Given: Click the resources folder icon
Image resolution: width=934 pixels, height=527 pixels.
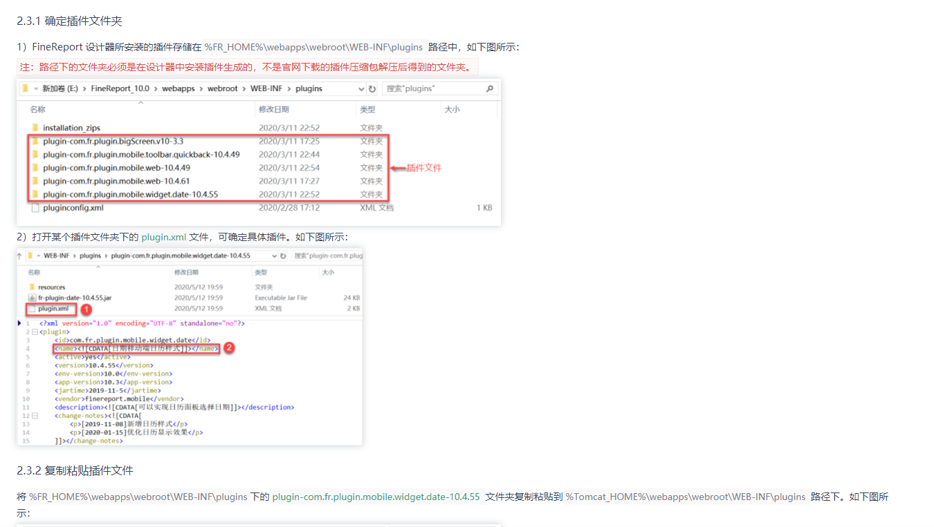Looking at the screenshot, I should click(32, 287).
